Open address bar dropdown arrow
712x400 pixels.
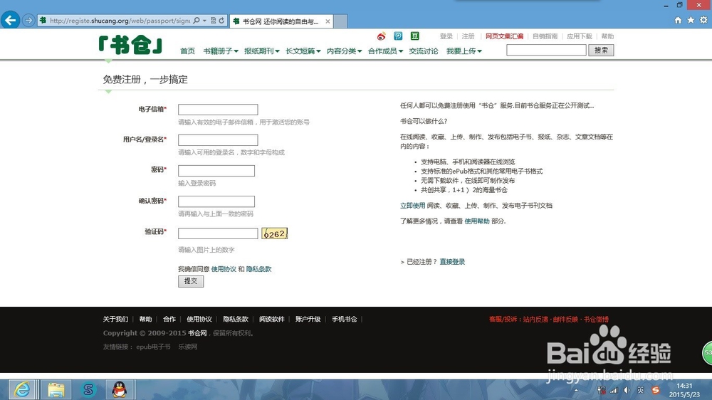204,21
